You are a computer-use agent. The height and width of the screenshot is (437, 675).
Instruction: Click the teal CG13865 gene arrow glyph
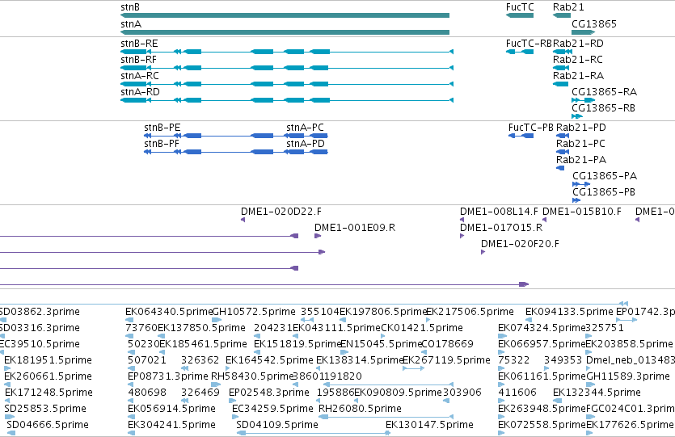(x=584, y=32)
